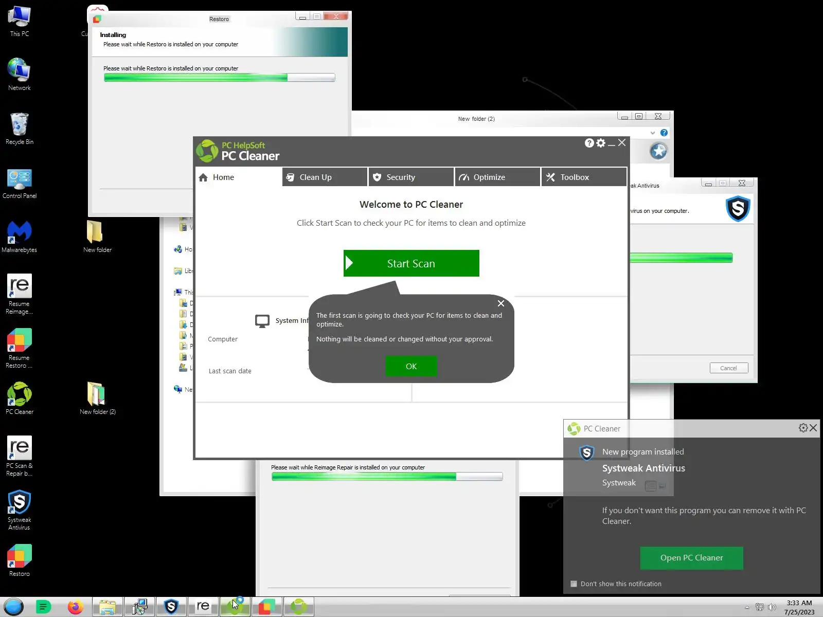Screen dimensions: 823x617
Task: Close the PC Cleaner notification popup
Action: (x=813, y=428)
